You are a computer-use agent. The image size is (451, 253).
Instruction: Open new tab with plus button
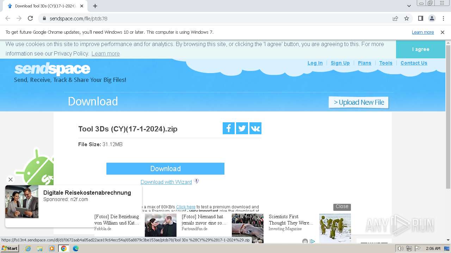pyautogui.click(x=95, y=6)
